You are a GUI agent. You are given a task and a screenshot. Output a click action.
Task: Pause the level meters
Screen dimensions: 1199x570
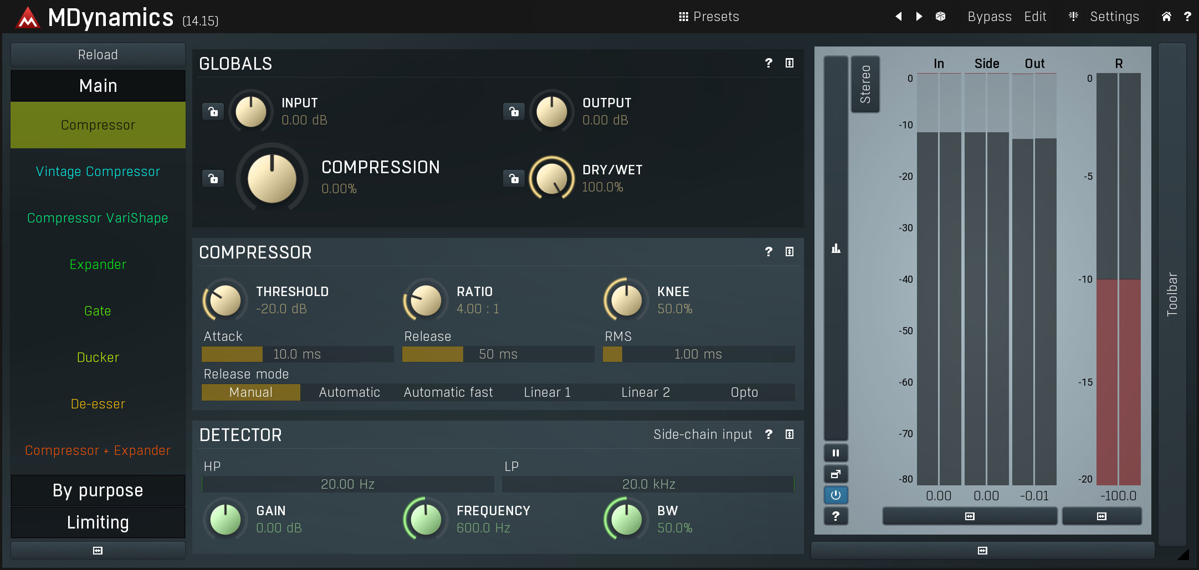point(836,453)
